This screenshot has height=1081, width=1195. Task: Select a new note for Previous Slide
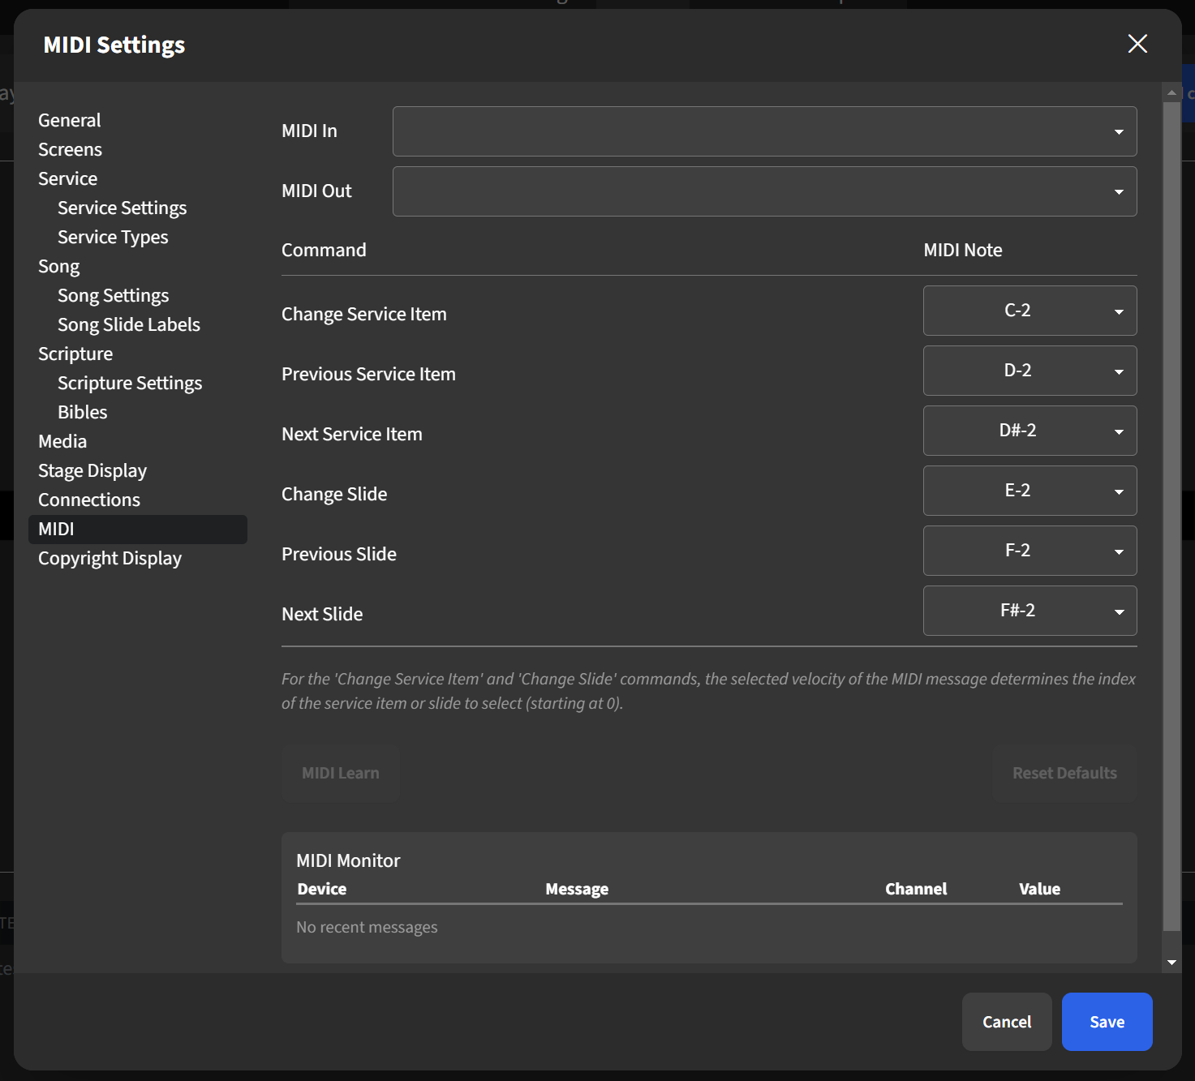coord(1029,551)
